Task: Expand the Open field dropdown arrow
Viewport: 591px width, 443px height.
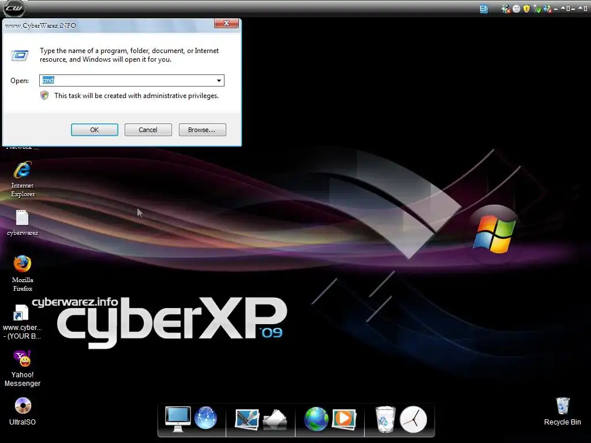Action: point(219,80)
